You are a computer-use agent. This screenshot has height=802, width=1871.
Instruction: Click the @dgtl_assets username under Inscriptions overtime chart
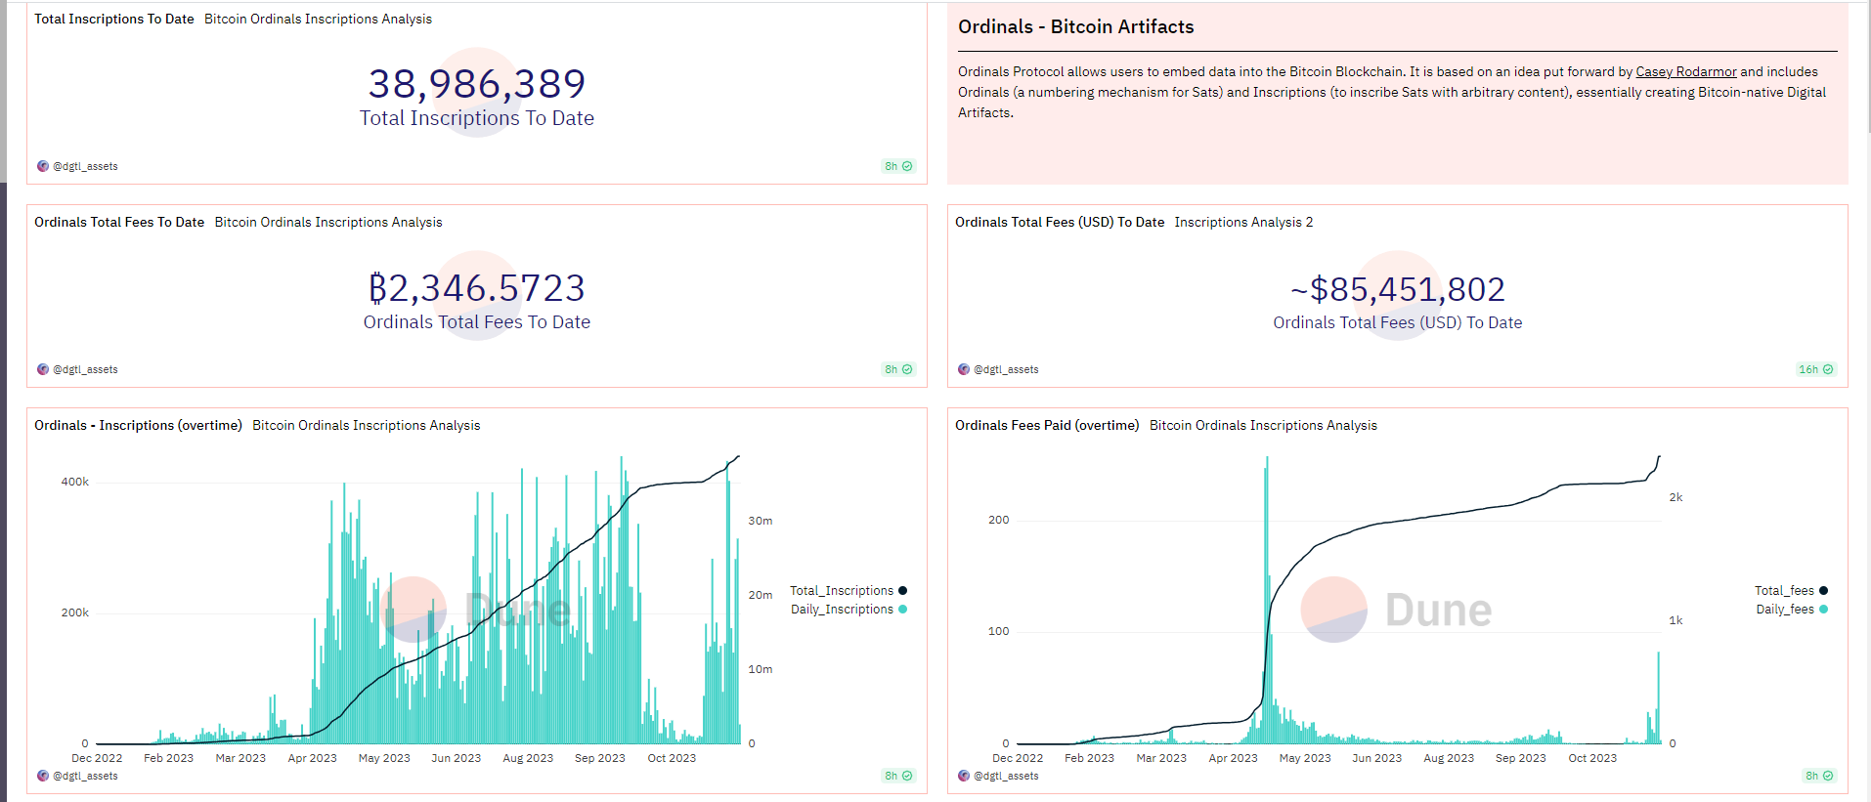click(x=85, y=776)
